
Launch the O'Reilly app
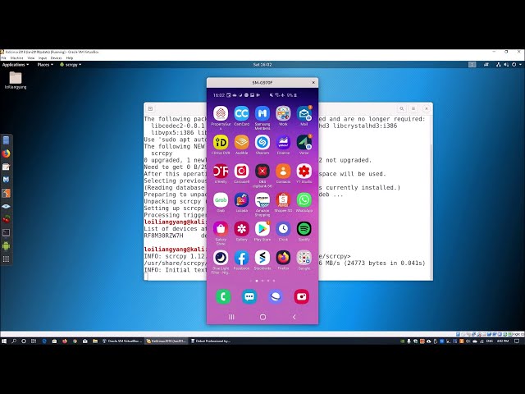pos(221,172)
